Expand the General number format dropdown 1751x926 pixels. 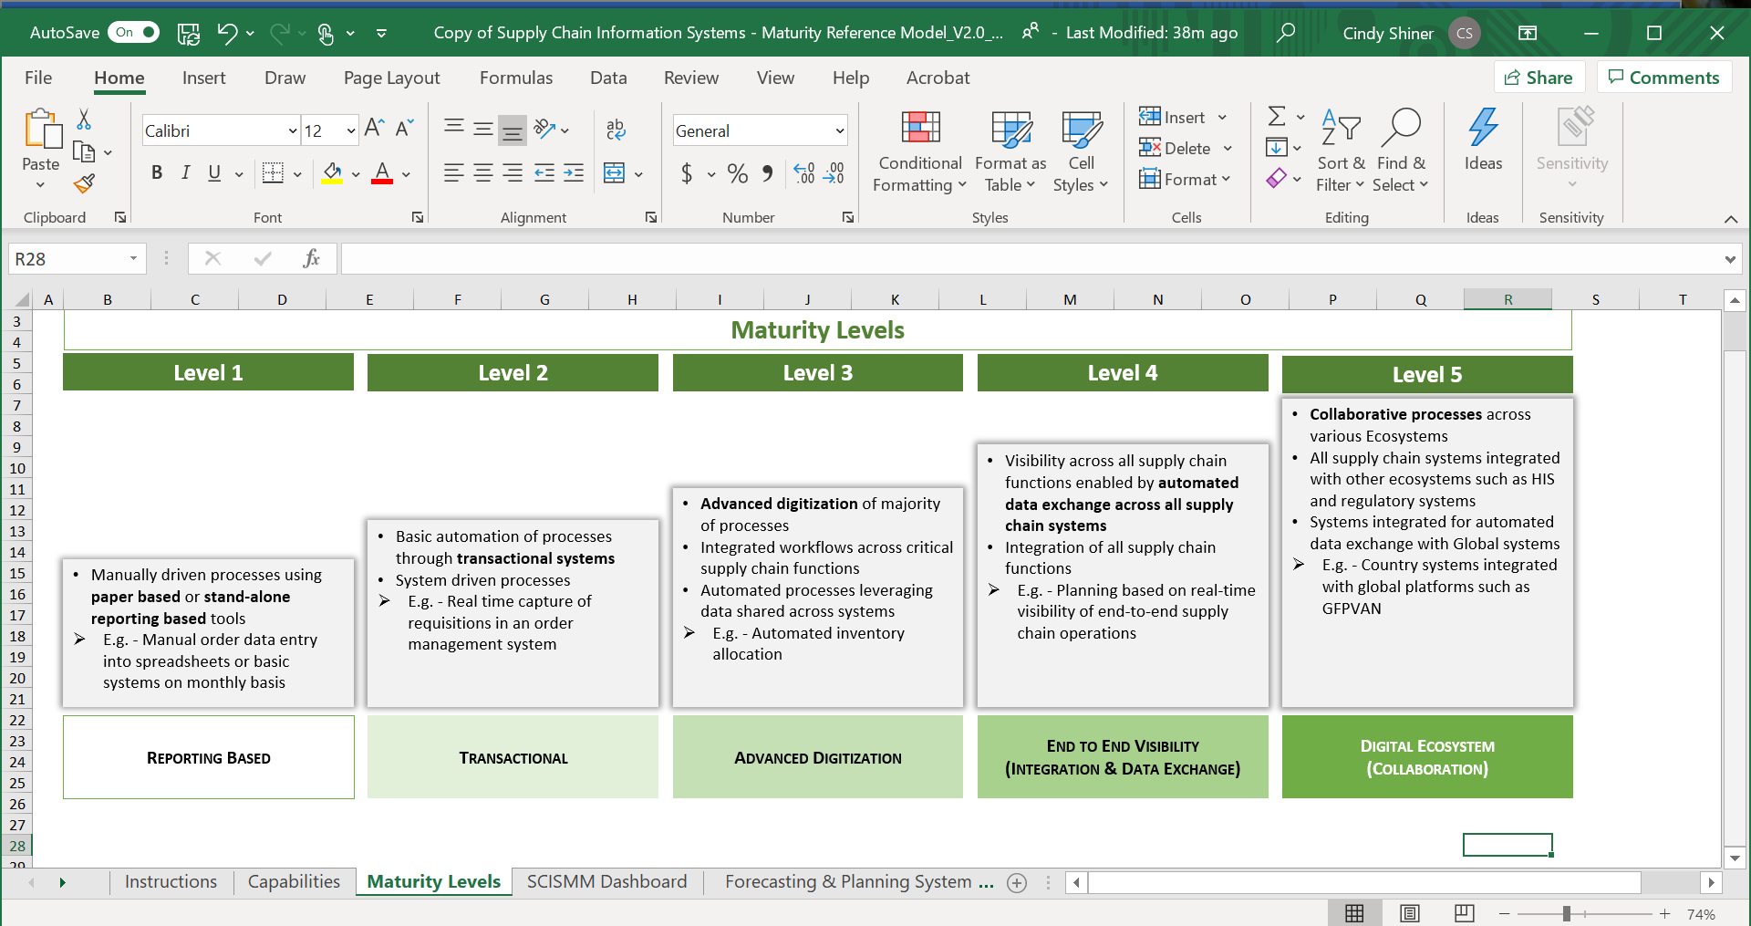click(839, 131)
